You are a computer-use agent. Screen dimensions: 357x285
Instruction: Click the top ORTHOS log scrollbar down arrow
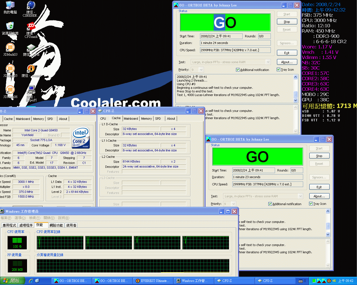point(296,100)
